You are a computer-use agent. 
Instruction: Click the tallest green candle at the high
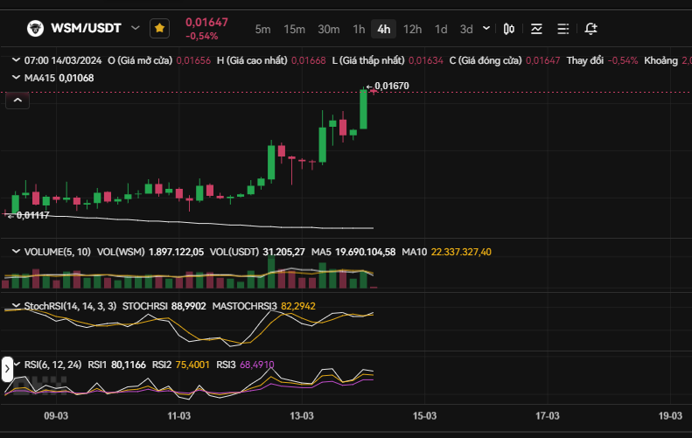coord(363,109)
